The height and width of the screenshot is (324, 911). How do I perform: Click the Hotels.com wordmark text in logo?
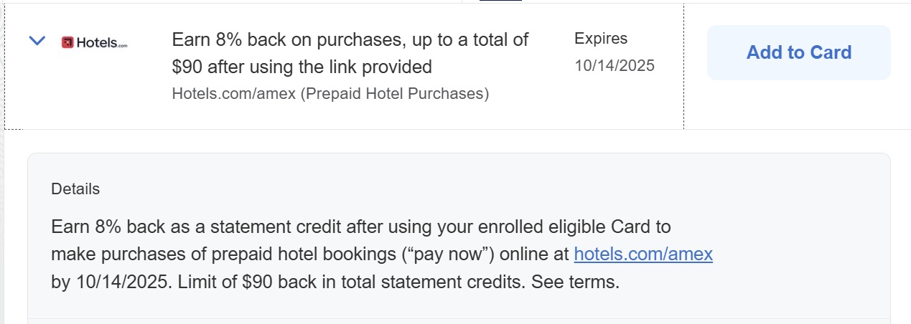point(101,42)
